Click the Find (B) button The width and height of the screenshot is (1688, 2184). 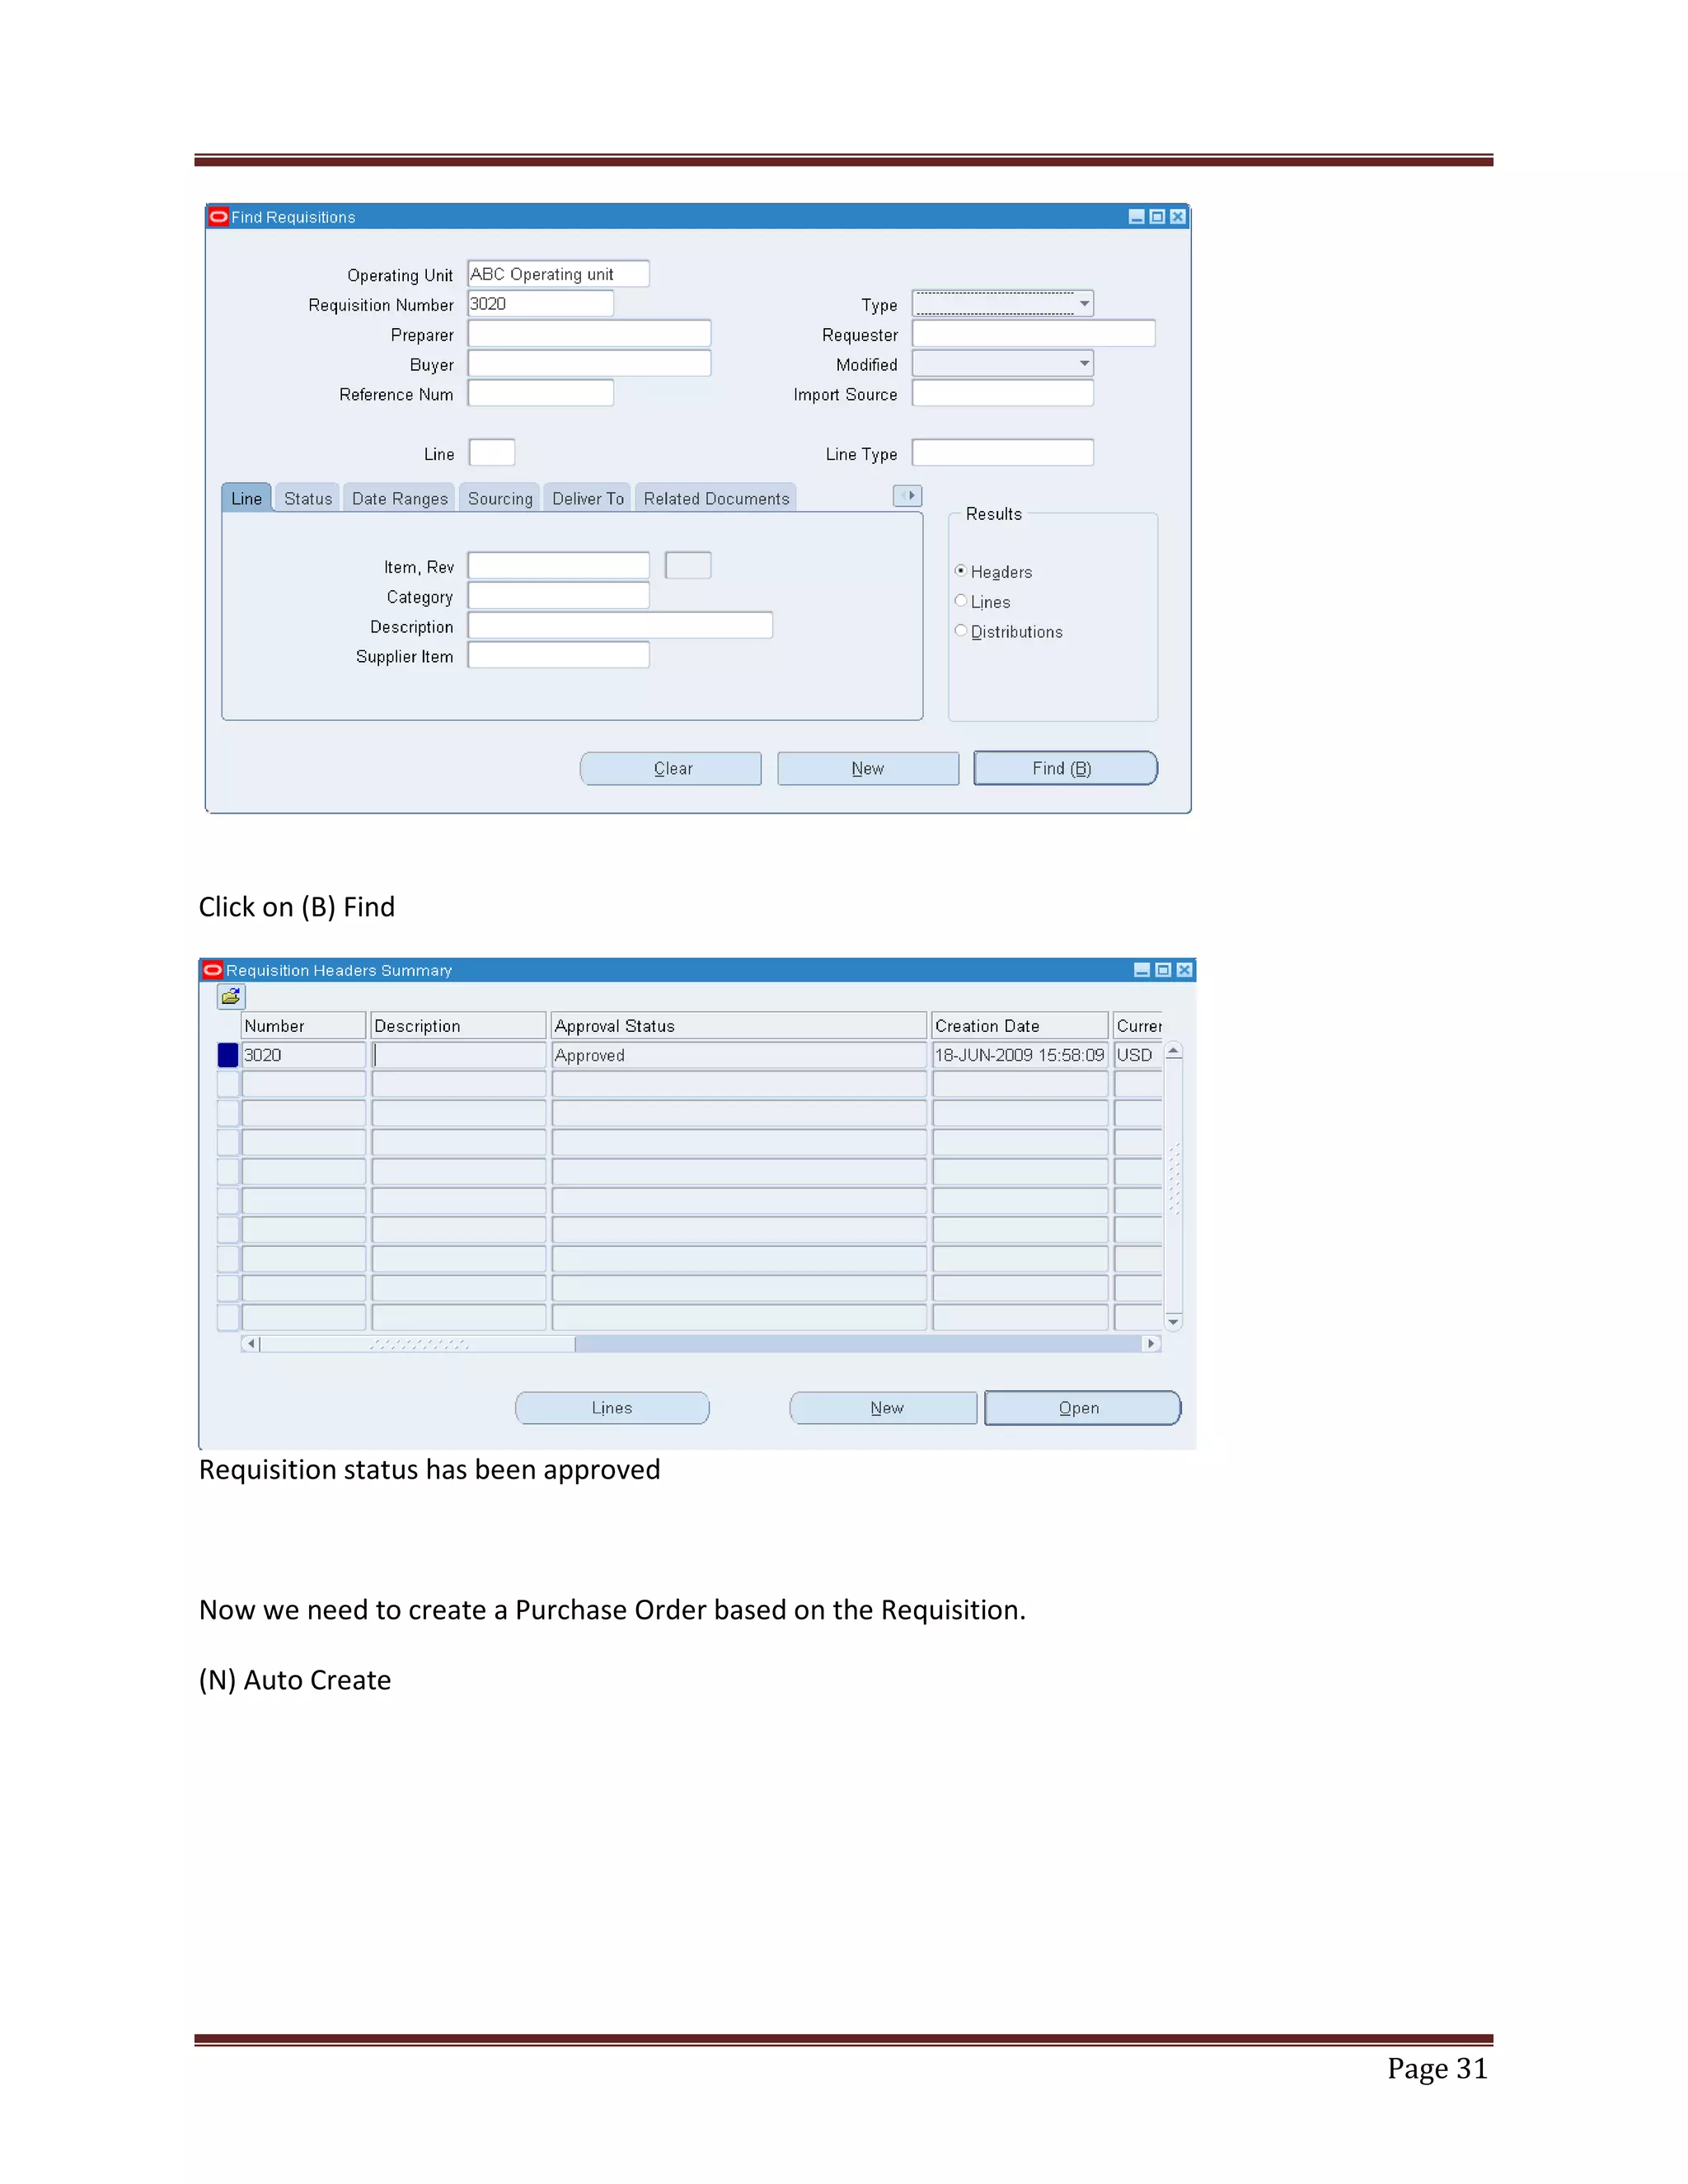tap(1065, 768)
